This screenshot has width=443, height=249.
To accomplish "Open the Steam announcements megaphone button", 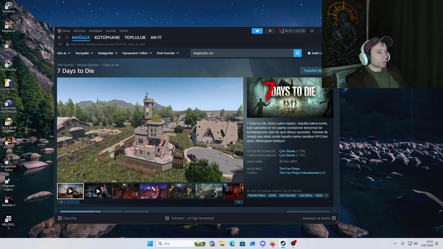I will (257, 31).
